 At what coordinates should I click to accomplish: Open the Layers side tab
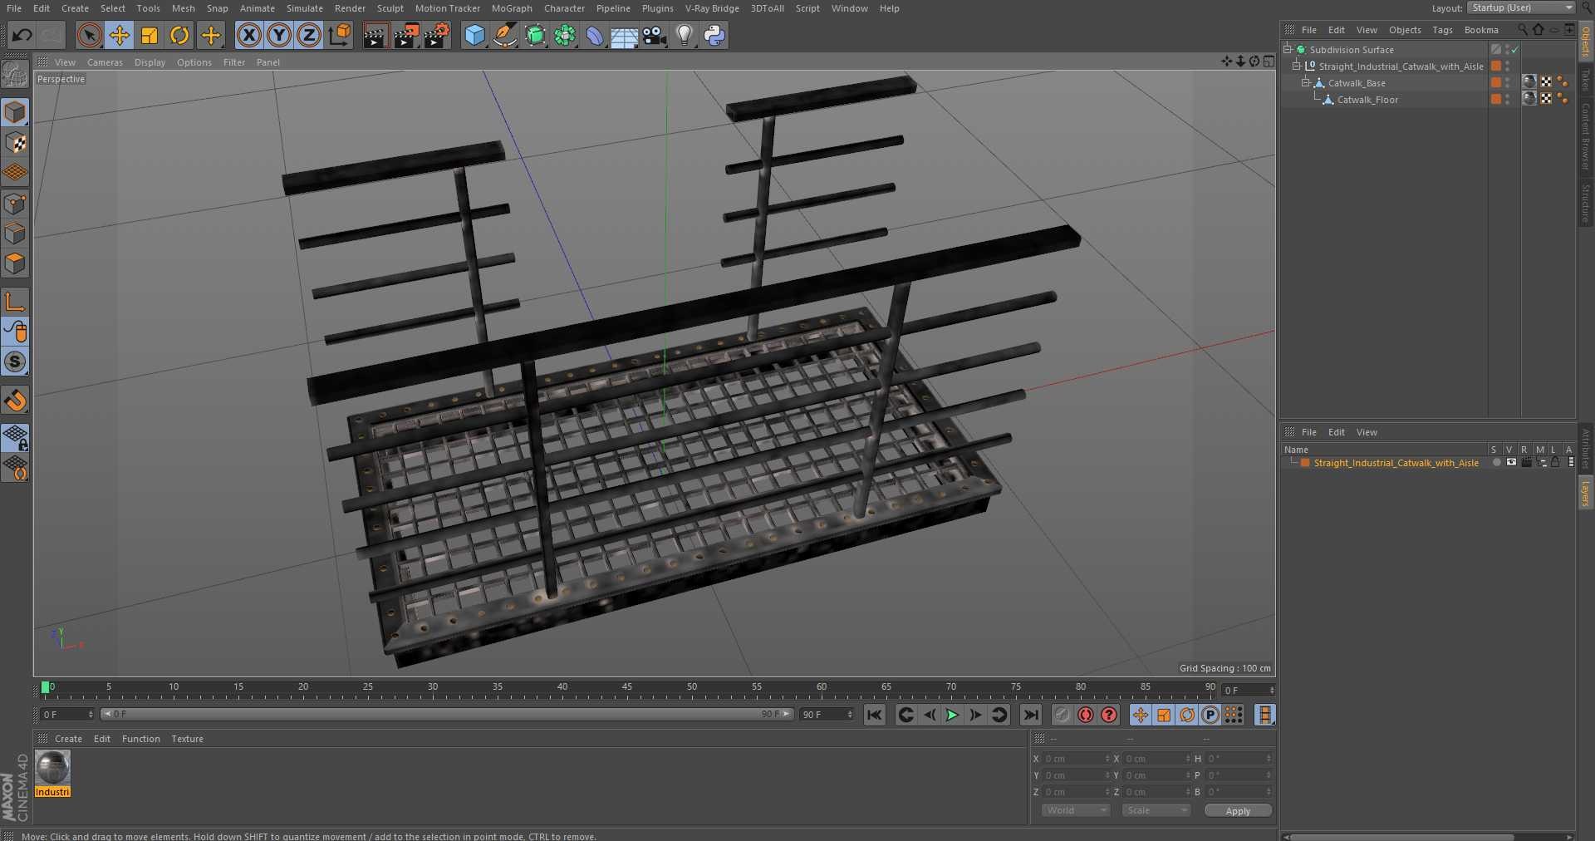click(x=1586, y=493)
